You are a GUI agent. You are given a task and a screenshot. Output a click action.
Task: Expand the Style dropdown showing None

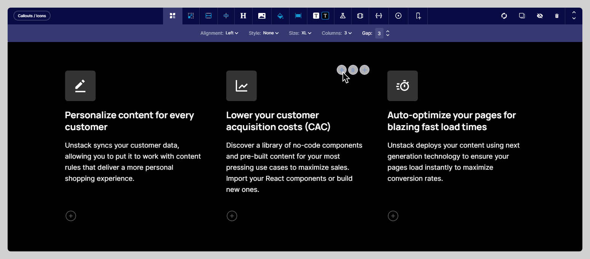pos(270,33)
